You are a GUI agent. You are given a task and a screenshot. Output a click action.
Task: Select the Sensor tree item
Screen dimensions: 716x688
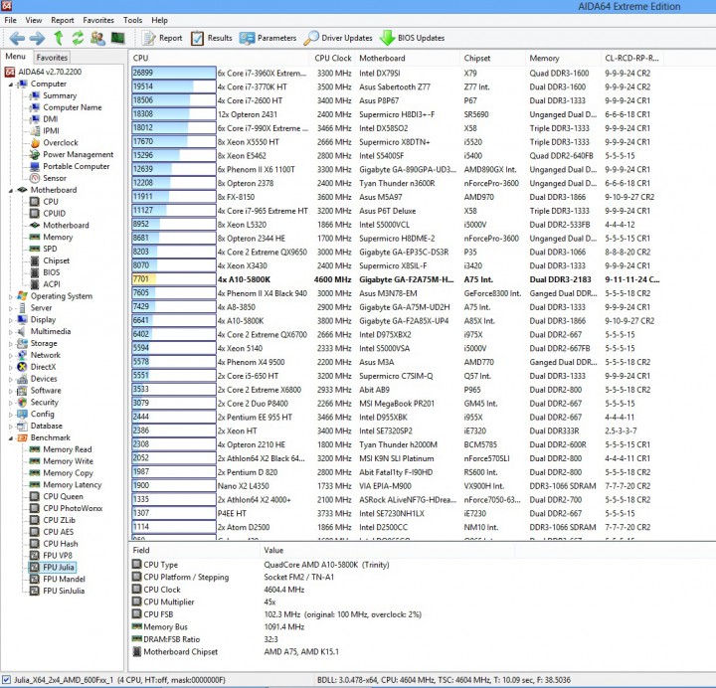point(55,178)
